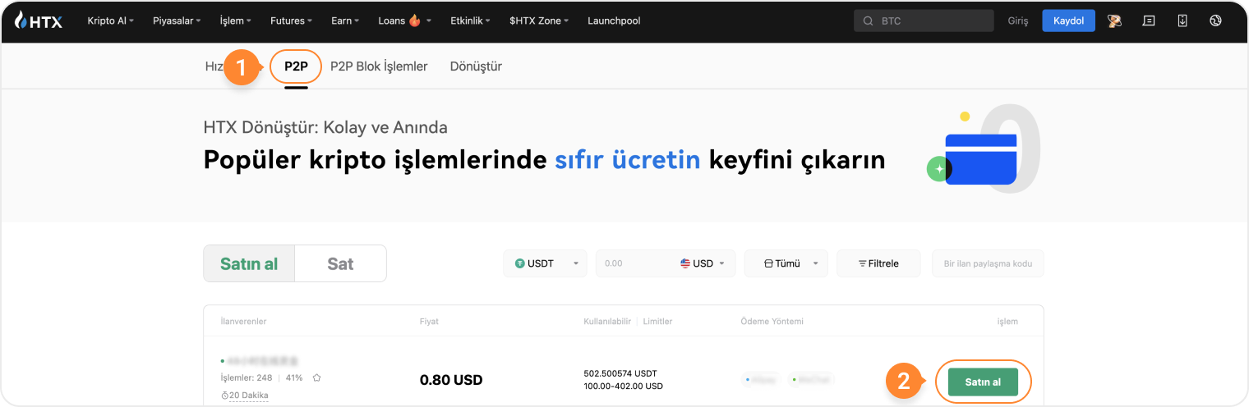Click the Filtrele filter icon
This screenshot has width=1249, height=407.
click(x=862, y=263)
